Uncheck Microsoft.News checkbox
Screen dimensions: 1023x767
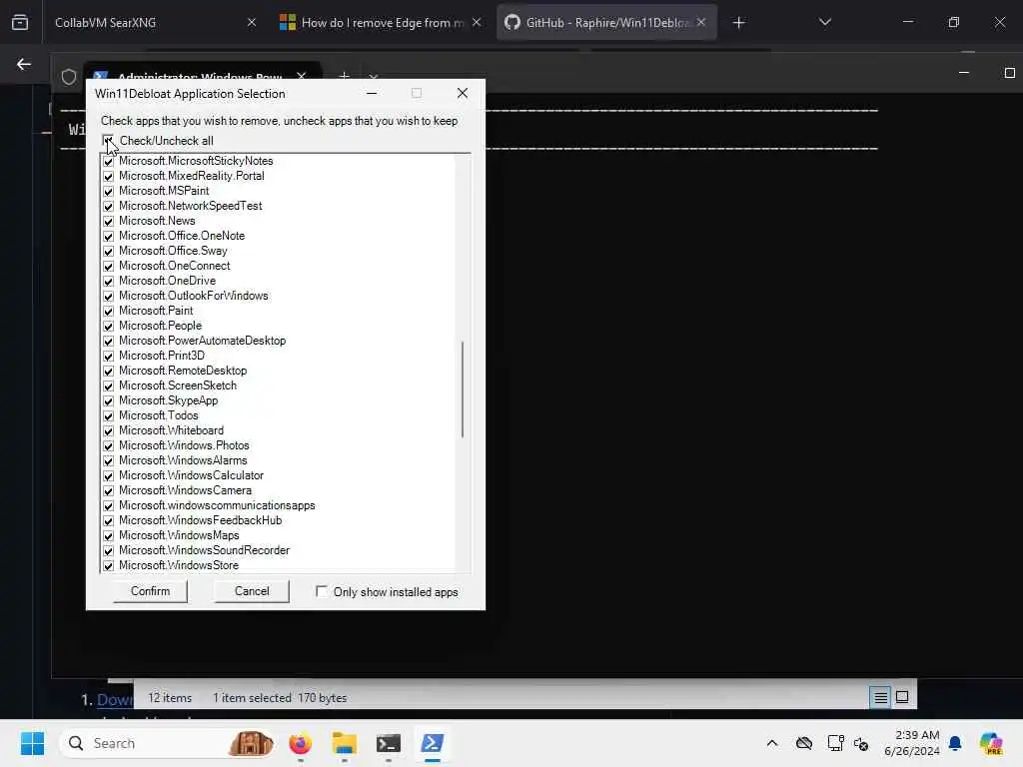point(108,221)
